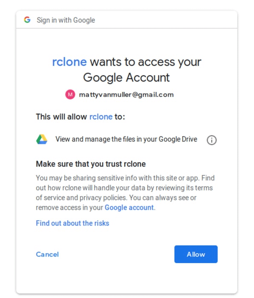Image resolution: width=254 pixels, height=298 pixels.
Task: Click the 'Google Account' heading text
Action: [126, 77]
